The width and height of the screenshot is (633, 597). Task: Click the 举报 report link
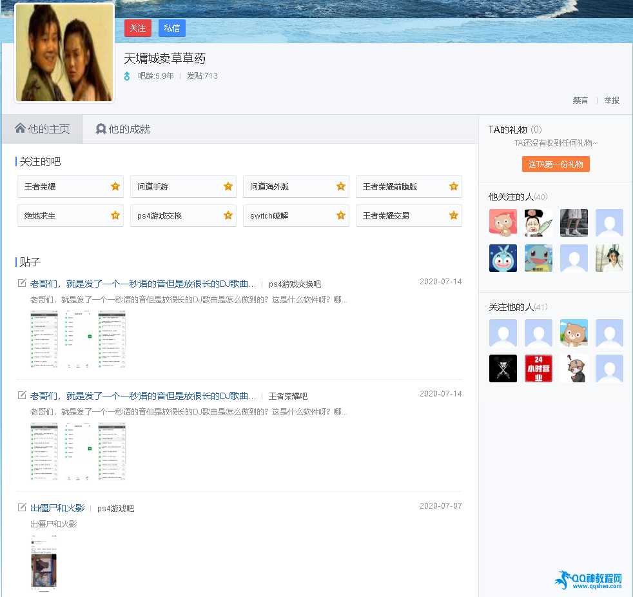point(612,101)
